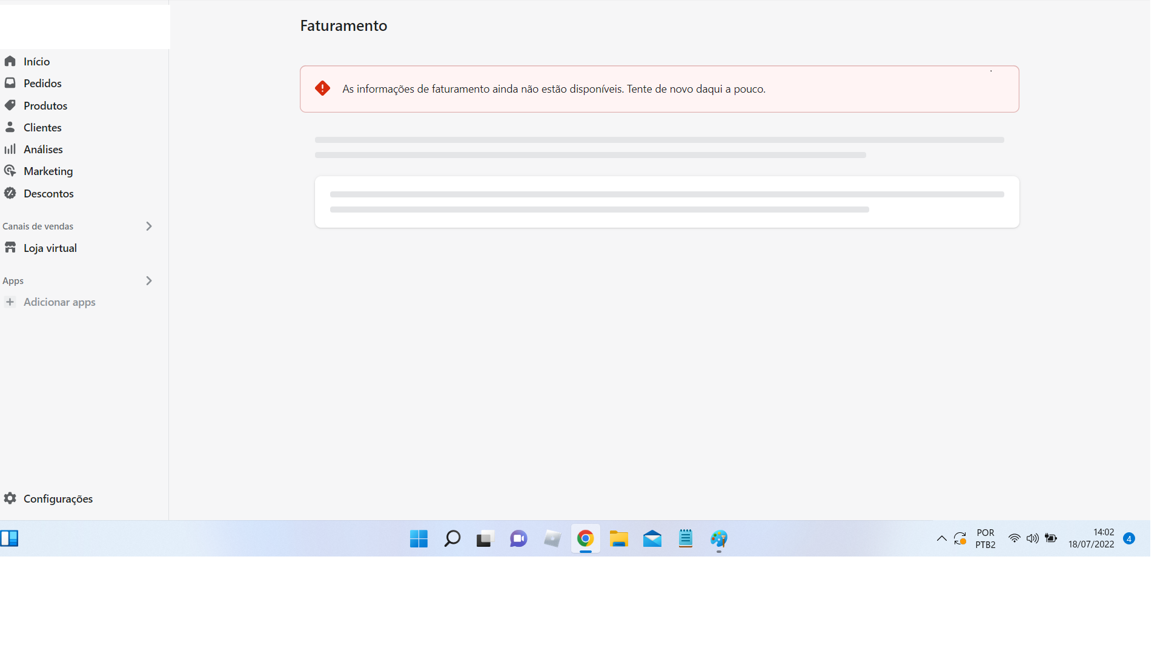The height and width of the screenshot is (654, 1163).
Task: Click the POR PTB2 language indicator
Action: (x=985, y=538)
